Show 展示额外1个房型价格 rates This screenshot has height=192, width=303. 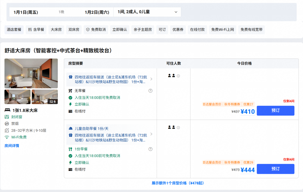pos(178,183)
